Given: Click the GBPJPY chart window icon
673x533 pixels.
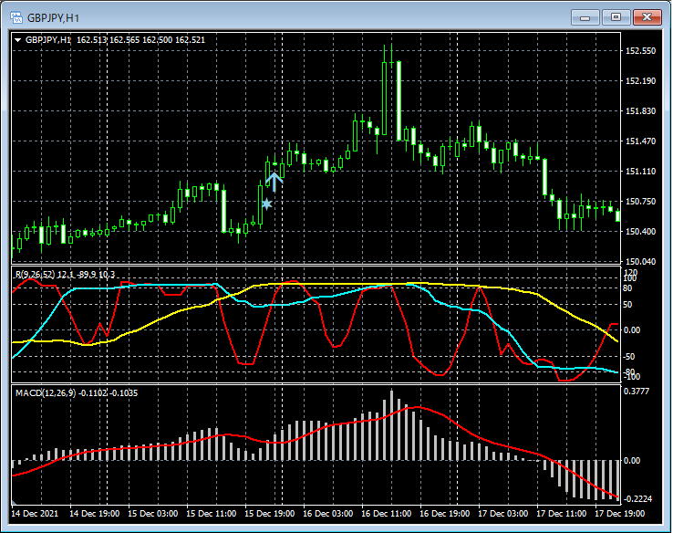Looking at the screenshot, I should 16,16.
